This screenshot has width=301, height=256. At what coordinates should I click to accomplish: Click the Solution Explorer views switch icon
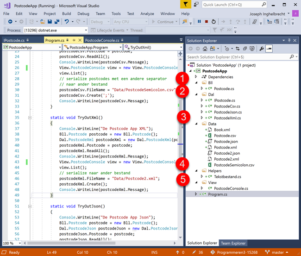click(212, 49)
